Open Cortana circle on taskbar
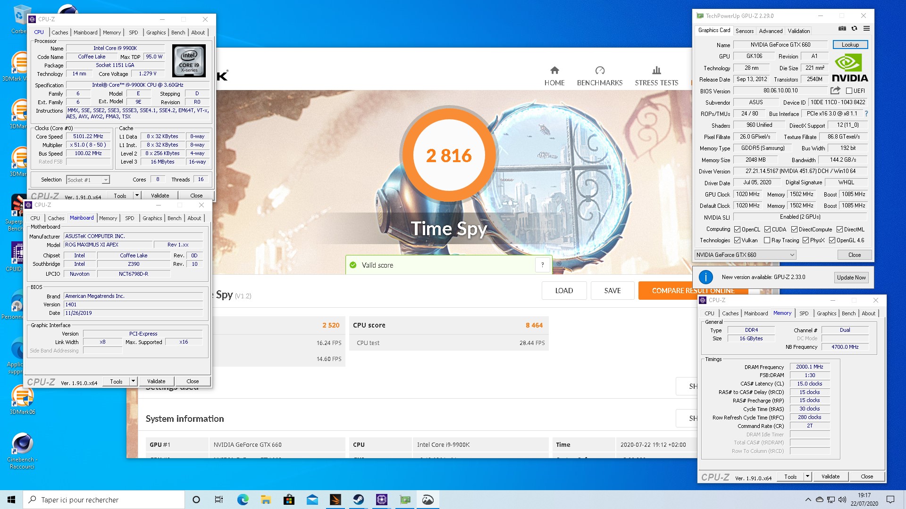 tap(196, 500)
